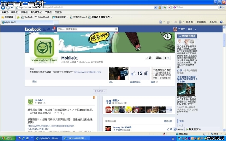
Task: Click the Home link in Facebook bar
Action: (190, 29)
